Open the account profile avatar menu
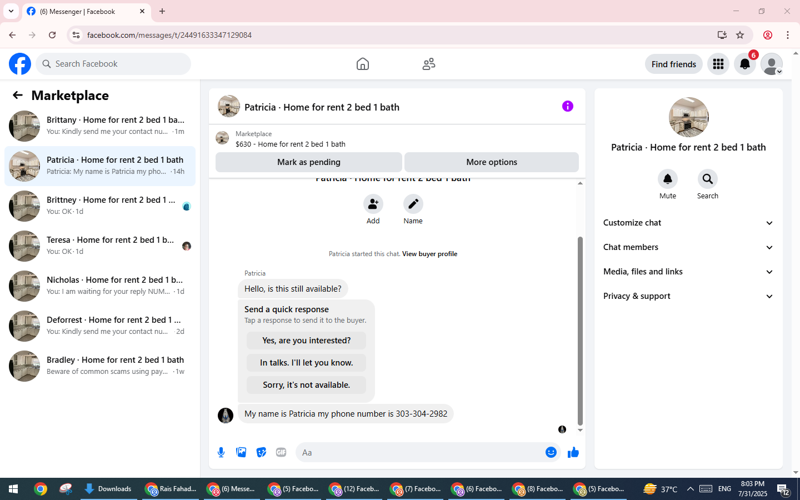The height and width of the screenshot is (500, 800). point(772,64)
